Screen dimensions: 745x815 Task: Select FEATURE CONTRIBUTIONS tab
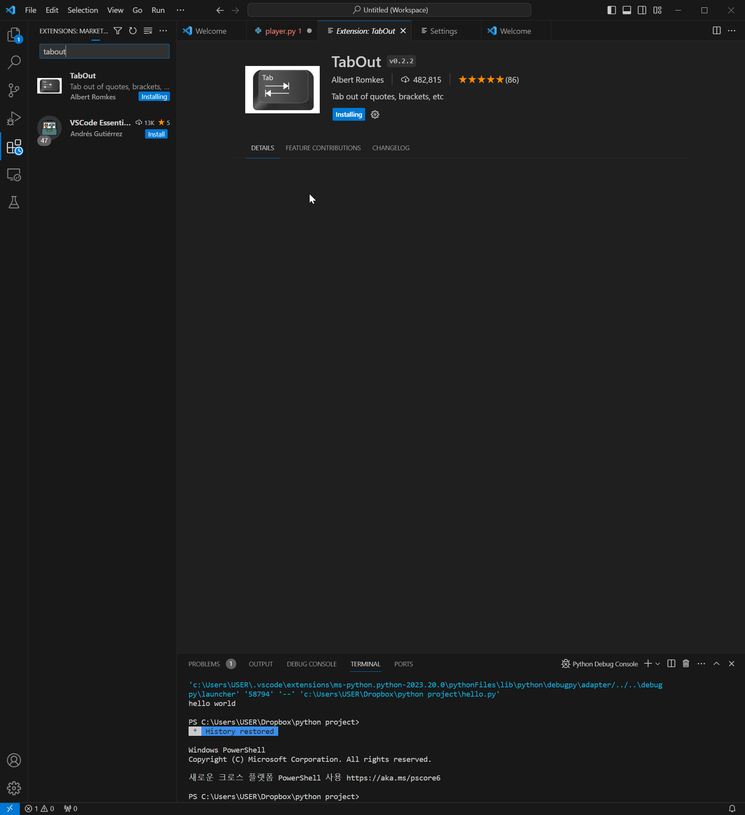coord(323,148)
